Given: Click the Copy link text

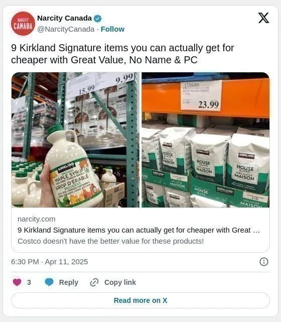Looking at the screenshot, I should (x=120, y=282).
